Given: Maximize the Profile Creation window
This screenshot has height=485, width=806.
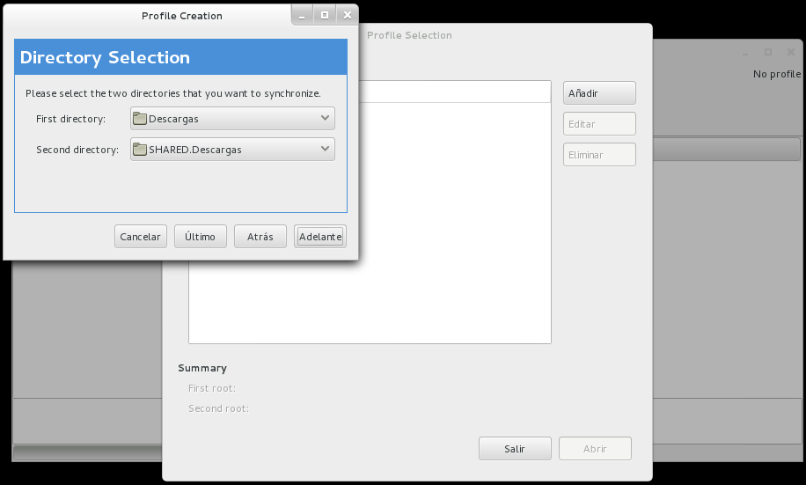Looking at the screenshot, I should pos(325,16).
